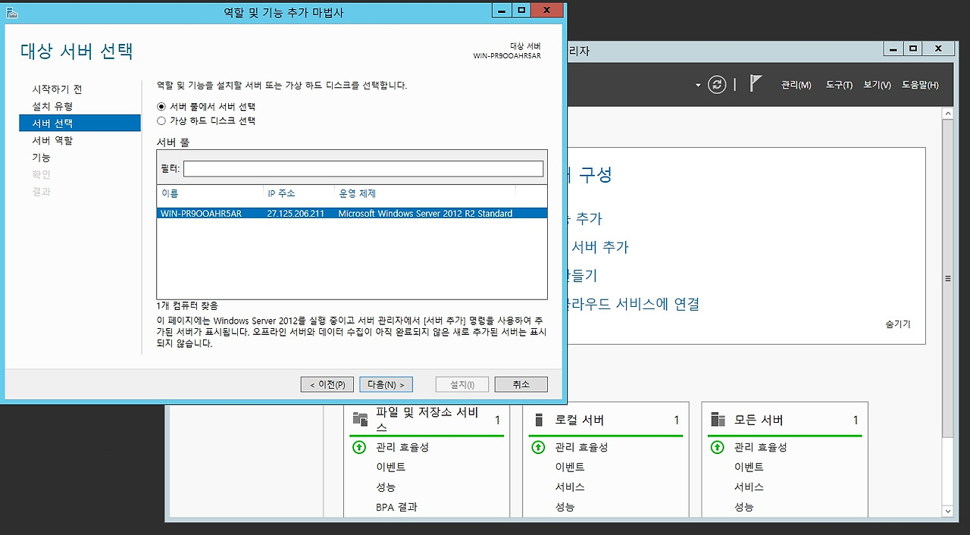Open the 도구(T) menu

pos(839,85)
